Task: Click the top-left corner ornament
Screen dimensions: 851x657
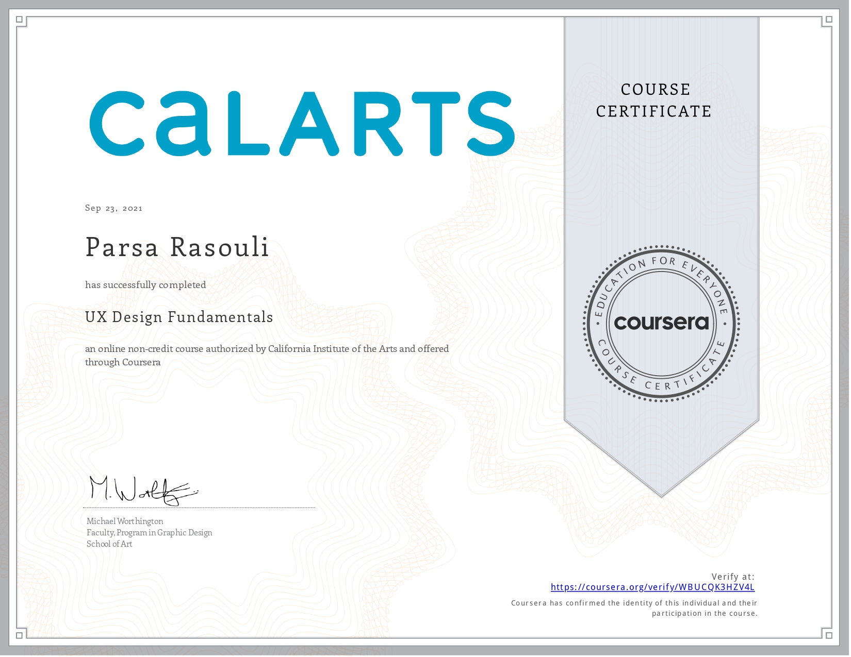Action: click(20, 20)
